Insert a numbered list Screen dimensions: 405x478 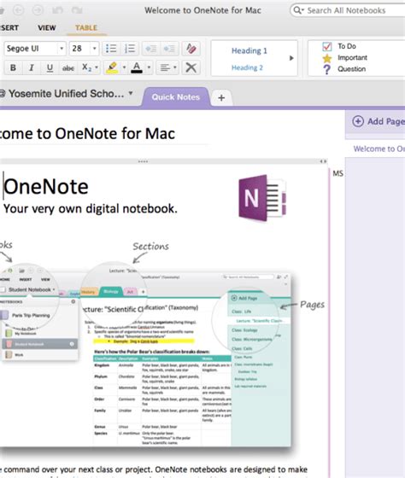pos(130,49)
